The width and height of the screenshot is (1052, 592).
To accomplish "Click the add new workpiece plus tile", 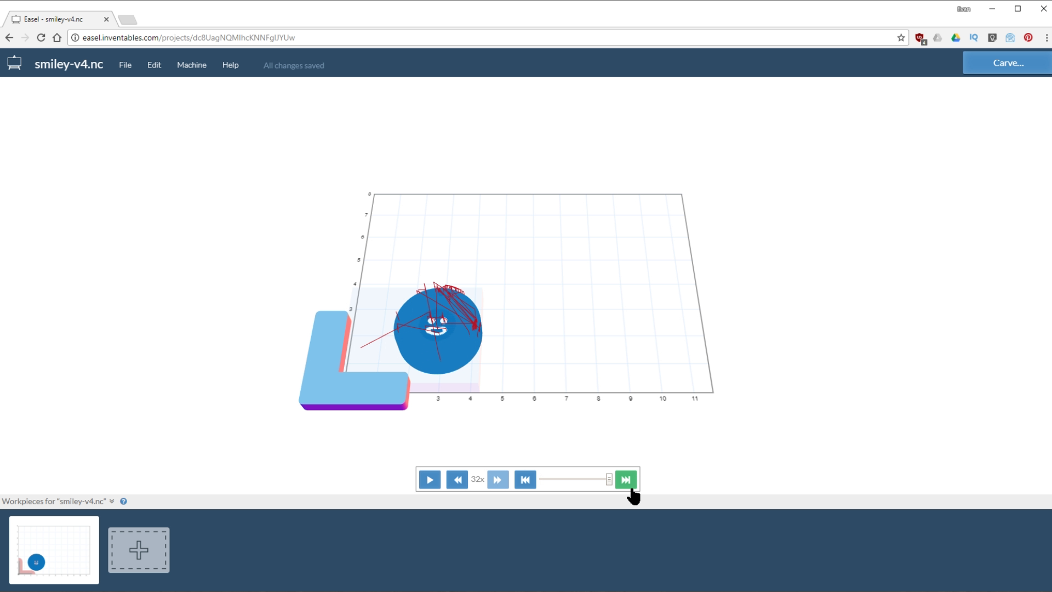I will coord(139,550).
